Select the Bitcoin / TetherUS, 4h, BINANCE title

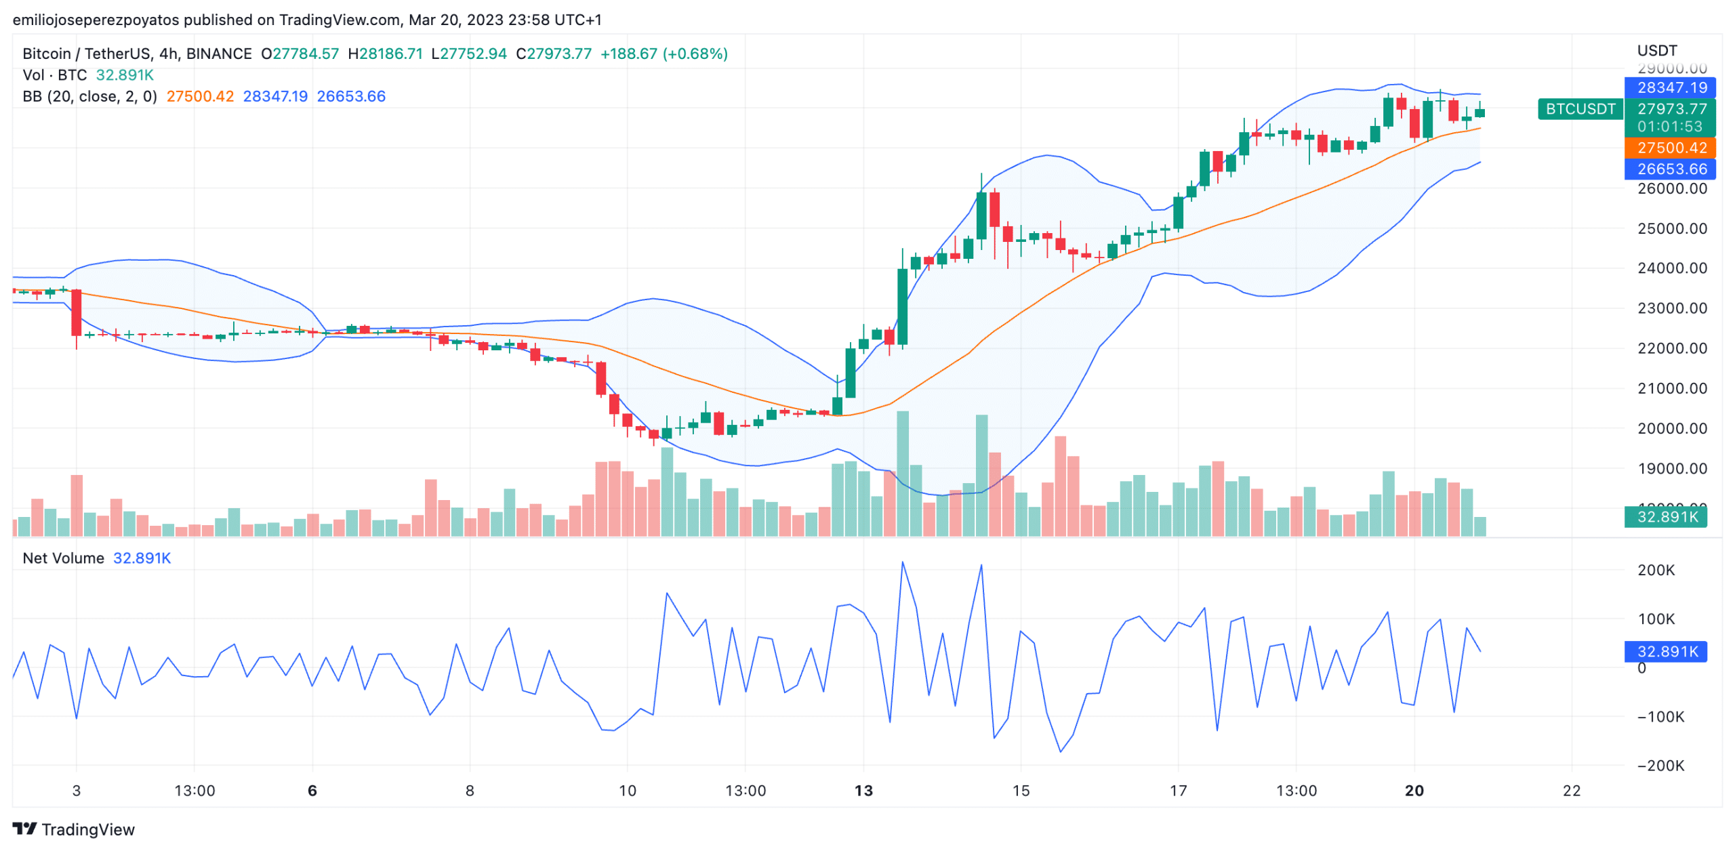click(x=137, y=54)
